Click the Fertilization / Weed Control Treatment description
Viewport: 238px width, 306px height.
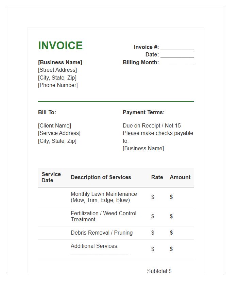(103, 216)
